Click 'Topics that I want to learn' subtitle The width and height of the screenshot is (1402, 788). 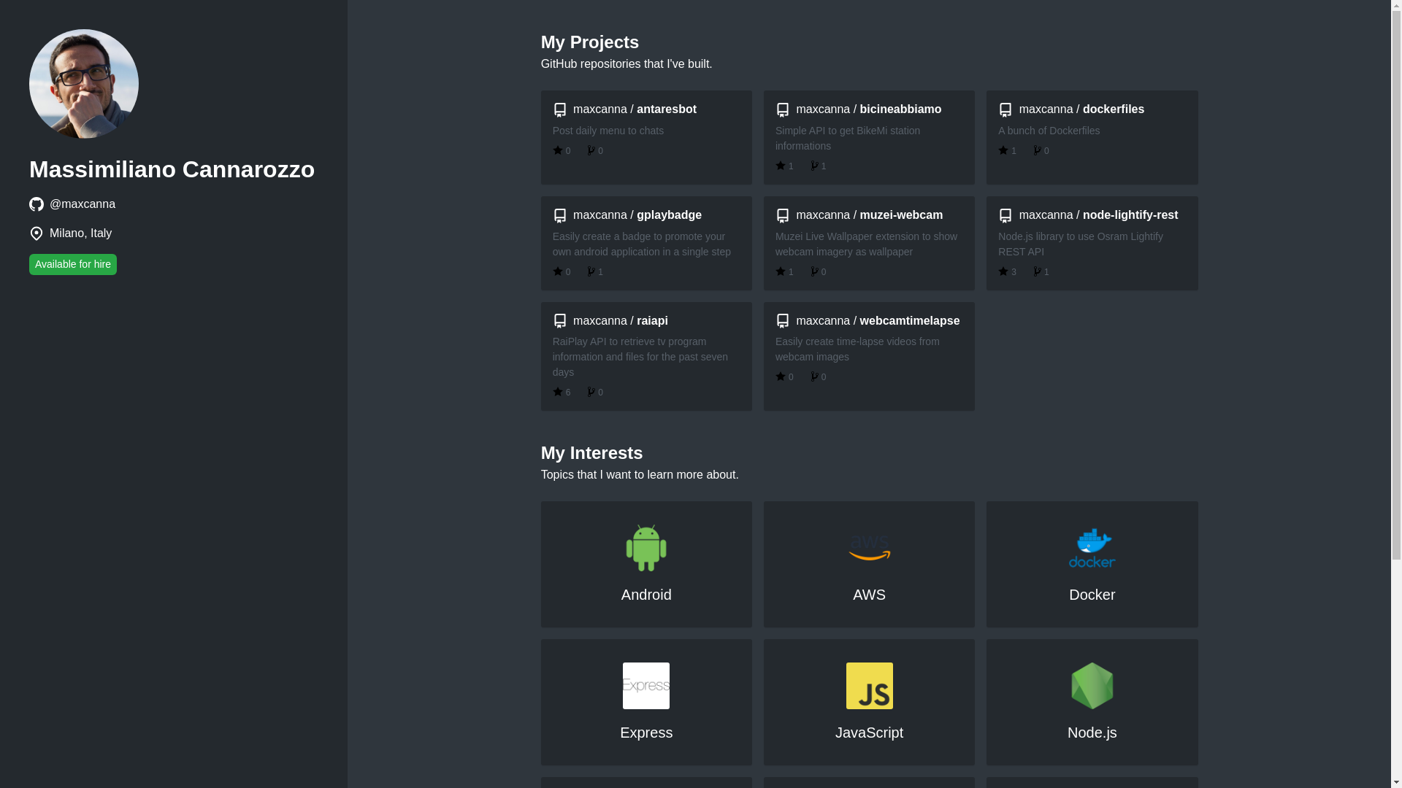point(640,475)
